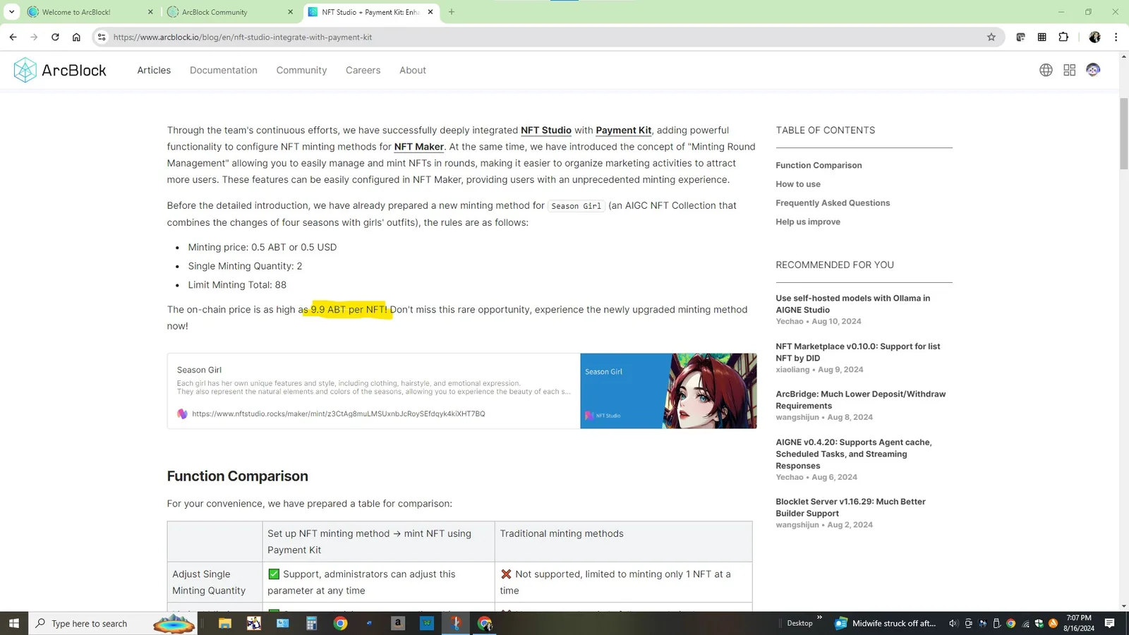This screenshot has height=635, width=1129.
Task: Click the black grid extension icon in toolbar
Action: [1042, 37]
